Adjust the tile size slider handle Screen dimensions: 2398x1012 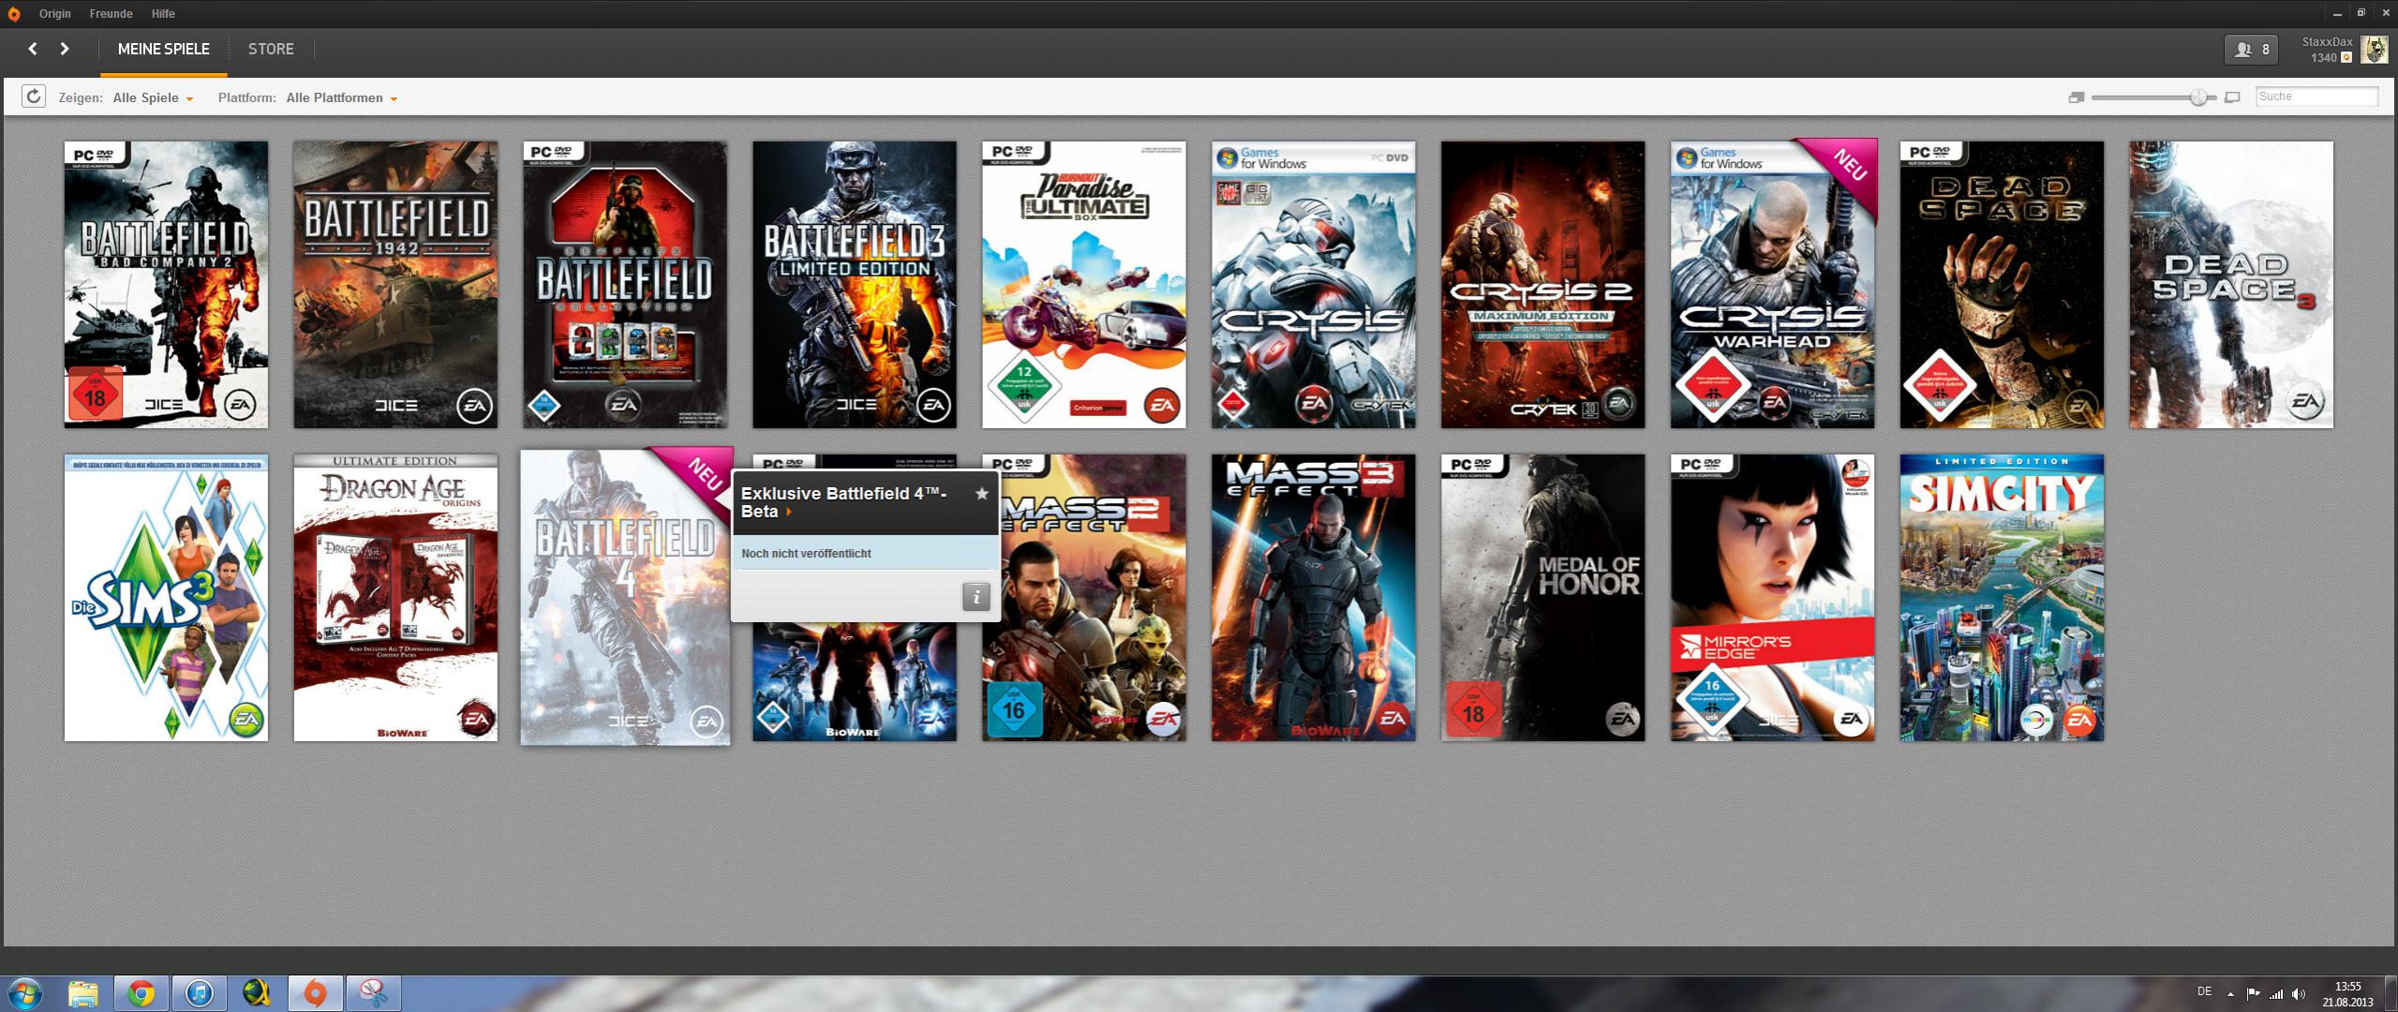pyautogui.click(x=2198, y=97)
